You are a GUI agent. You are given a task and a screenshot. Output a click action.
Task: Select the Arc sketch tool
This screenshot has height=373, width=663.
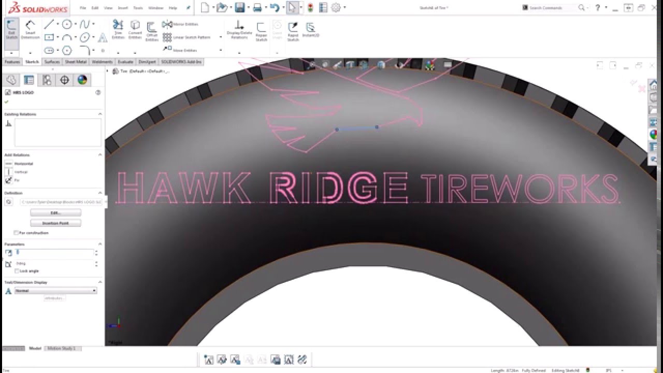click(x=67, y=37)
